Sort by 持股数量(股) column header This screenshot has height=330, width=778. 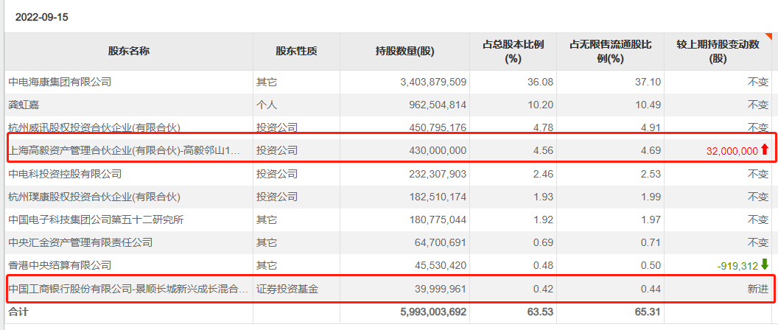point(404,52)
